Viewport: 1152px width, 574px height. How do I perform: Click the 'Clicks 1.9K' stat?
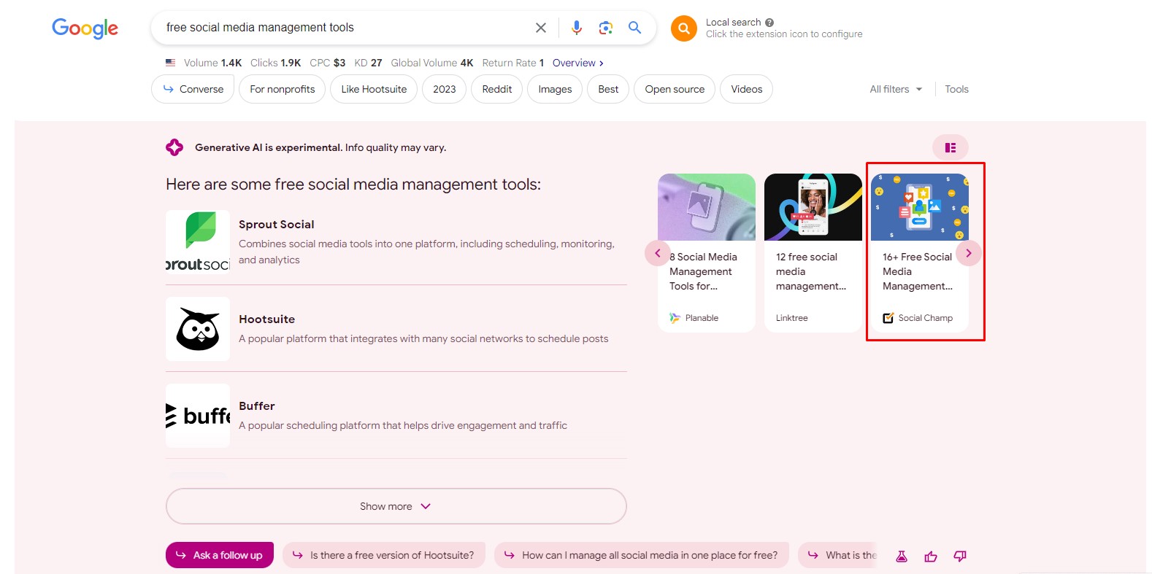pos(275,63)
